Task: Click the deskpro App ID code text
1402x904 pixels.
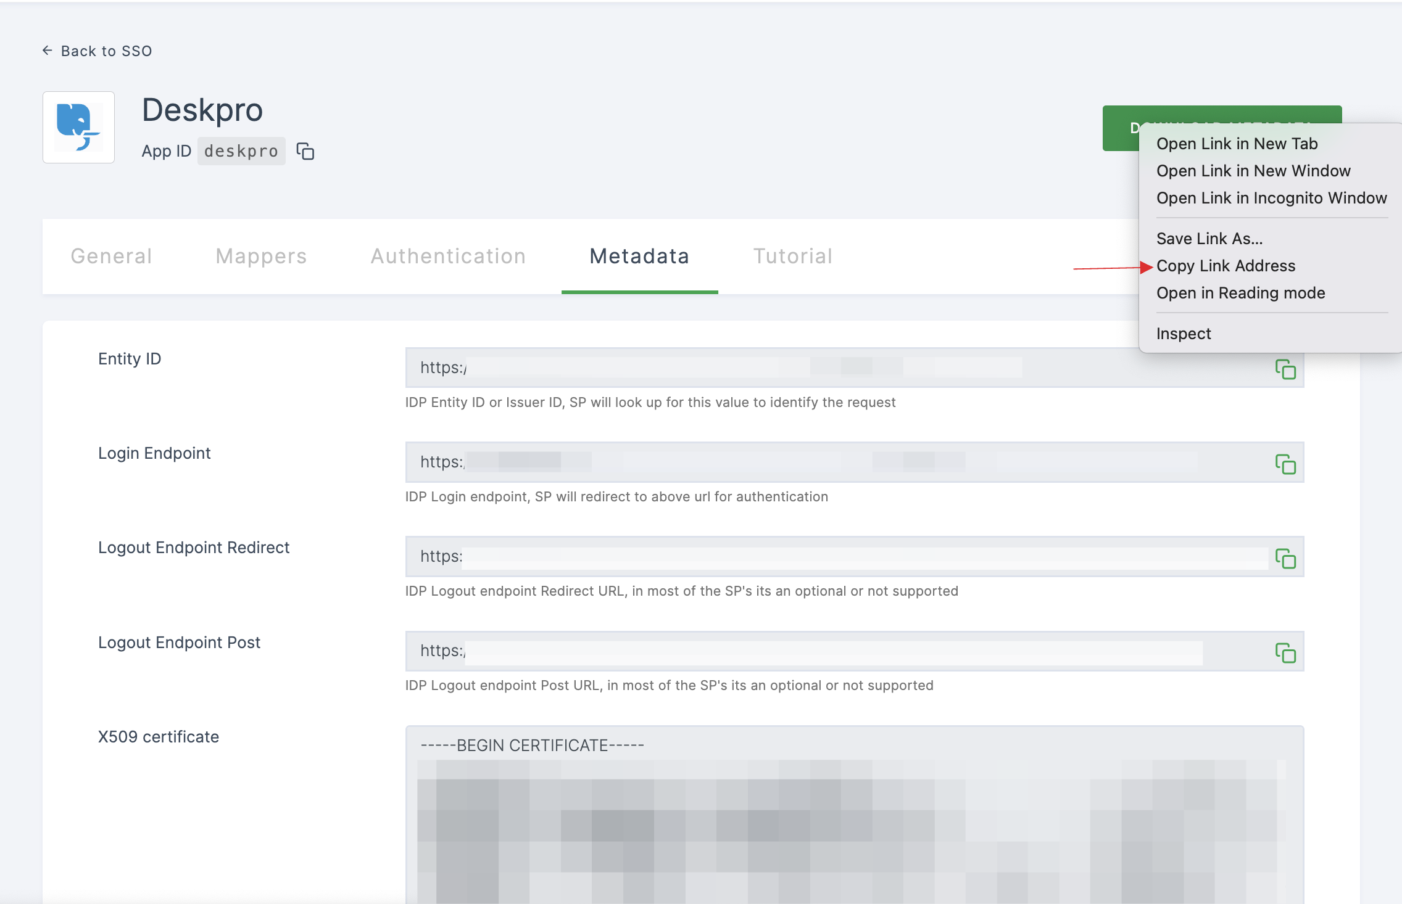Action: tap(241, 151)
